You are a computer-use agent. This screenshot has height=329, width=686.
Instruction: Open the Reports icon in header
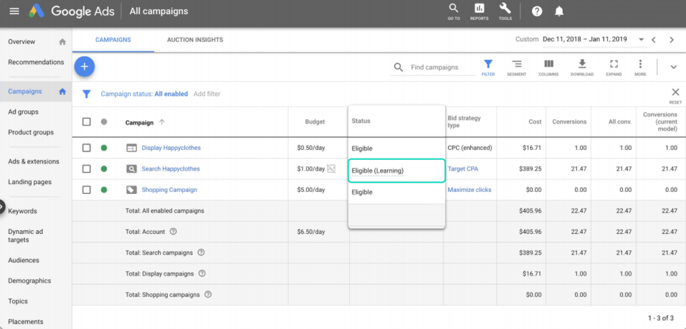pyautogui.click(x=479, y=12)
